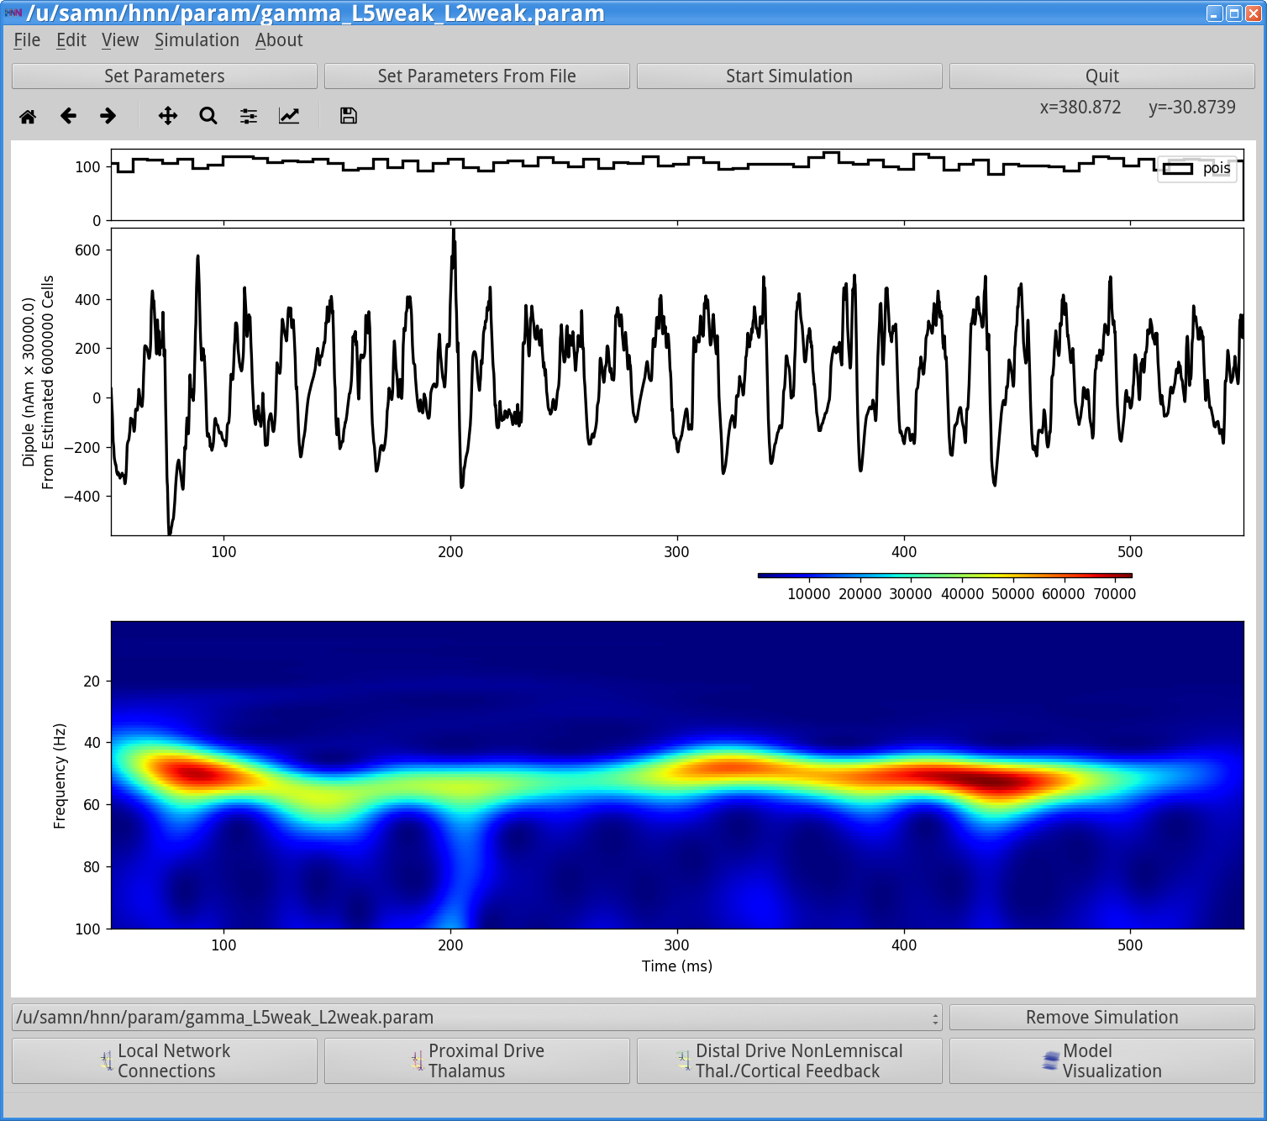Screen dimensions: 1267x1121
Task: Click colorbar tick label 70000
Action: point(1115,594)
